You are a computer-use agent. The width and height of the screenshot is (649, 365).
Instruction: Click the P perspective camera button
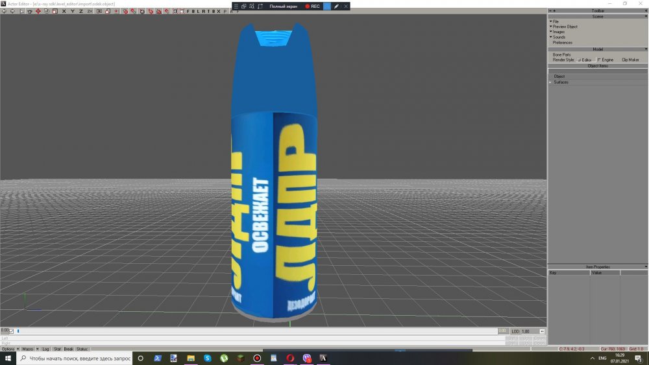tap(225, 11)
